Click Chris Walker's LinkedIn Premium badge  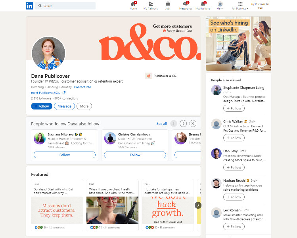point(245,121)
